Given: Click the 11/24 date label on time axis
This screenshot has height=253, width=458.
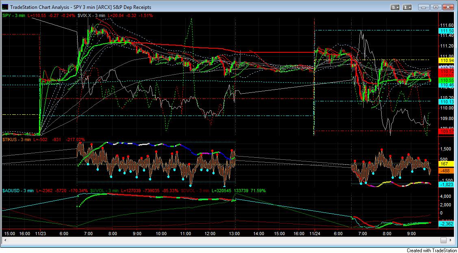Looking at the screenshot, I should click(314, 233).
